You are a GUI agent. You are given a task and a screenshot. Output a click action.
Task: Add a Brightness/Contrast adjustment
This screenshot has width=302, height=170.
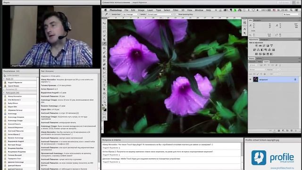256,45
